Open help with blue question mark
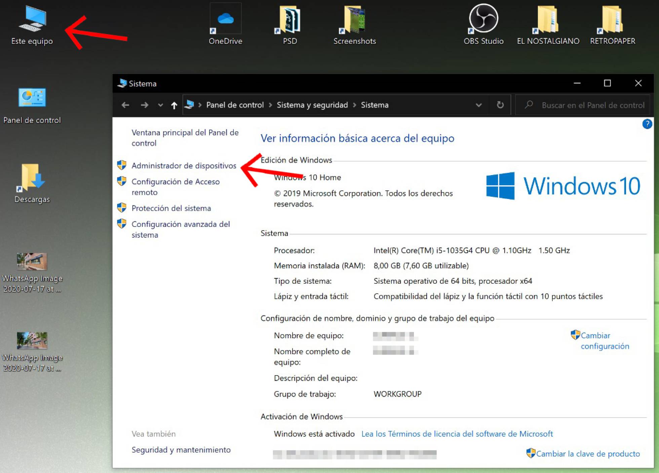Viewport: 659px width, 473px height. [x=647, y=124]
